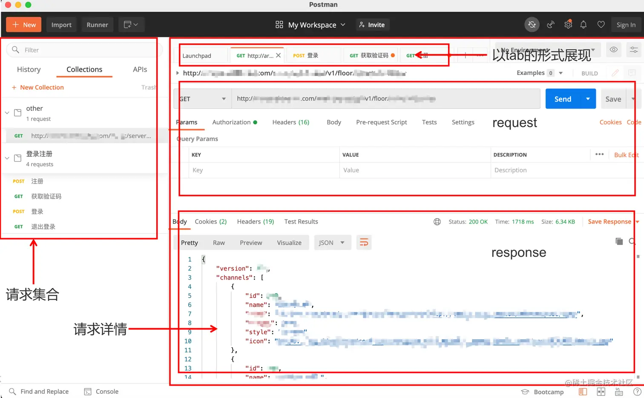Click the sync status icon

[532, 25]
